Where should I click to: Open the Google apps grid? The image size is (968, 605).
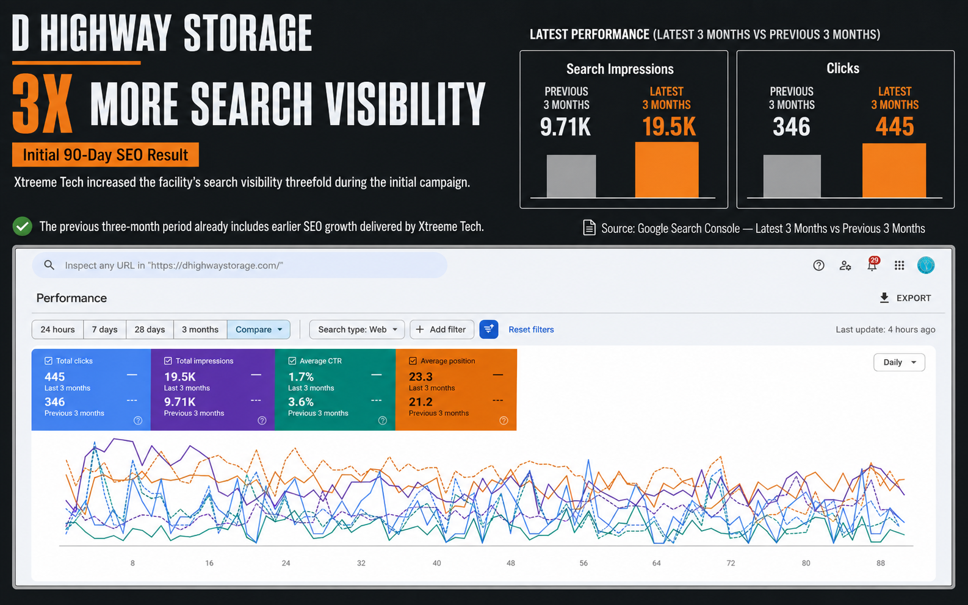coord(899,265)
